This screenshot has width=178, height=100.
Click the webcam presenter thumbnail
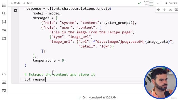160,82
